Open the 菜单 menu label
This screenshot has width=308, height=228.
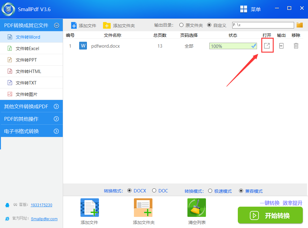click(255, 9)
